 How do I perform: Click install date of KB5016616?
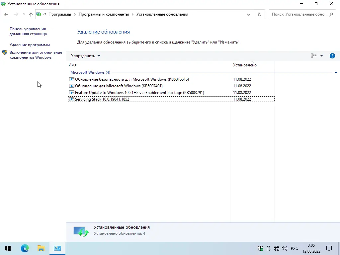tap(242, 79)
